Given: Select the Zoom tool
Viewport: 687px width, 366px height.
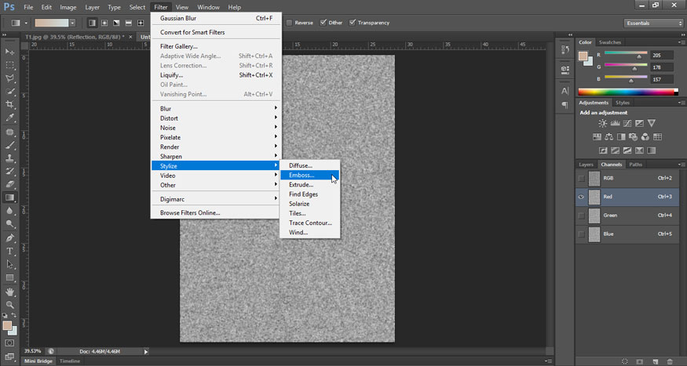Looking at the screenshot, I should pyautogui.click(x=10, y=305).
